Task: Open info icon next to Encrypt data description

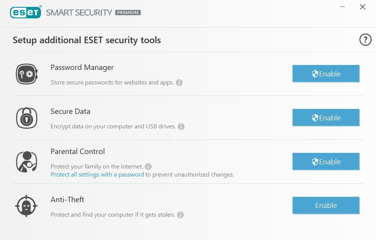Action: click(x=181, y=126)
